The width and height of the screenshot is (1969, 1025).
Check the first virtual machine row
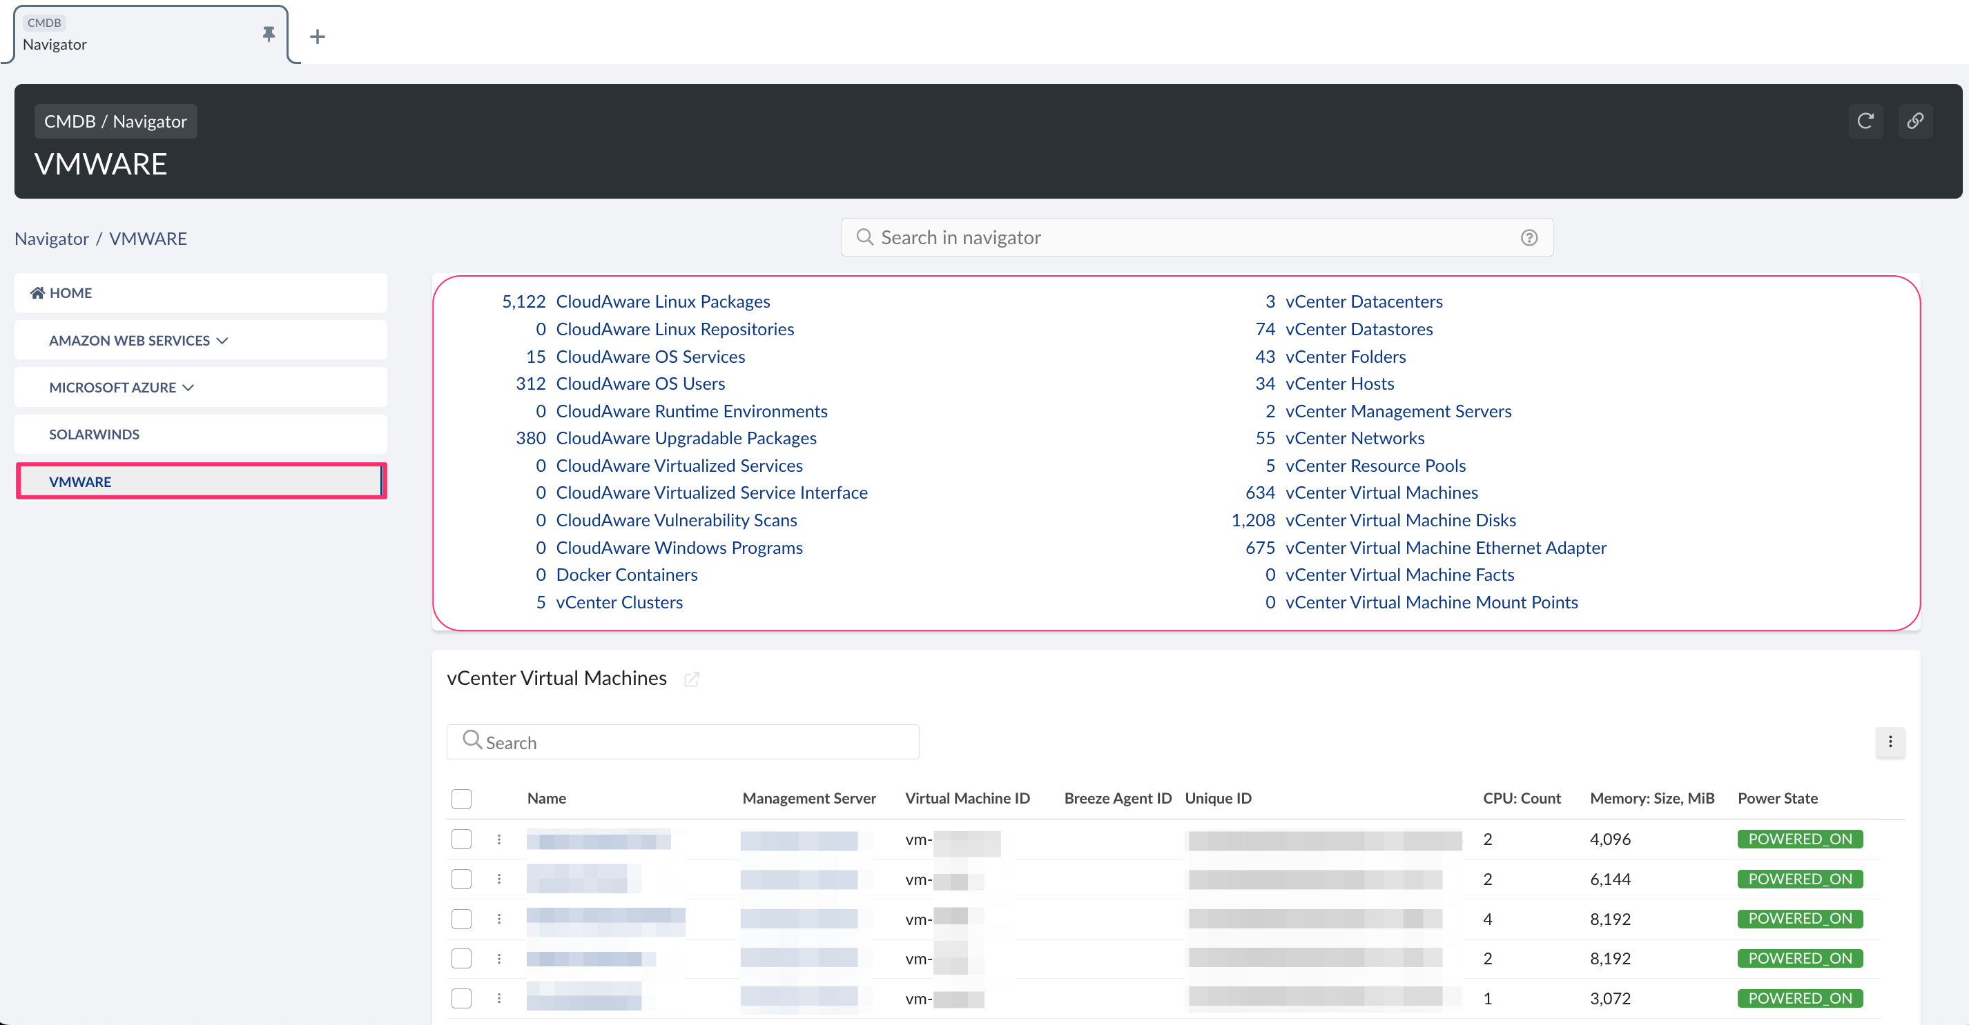tap(462, 839)
